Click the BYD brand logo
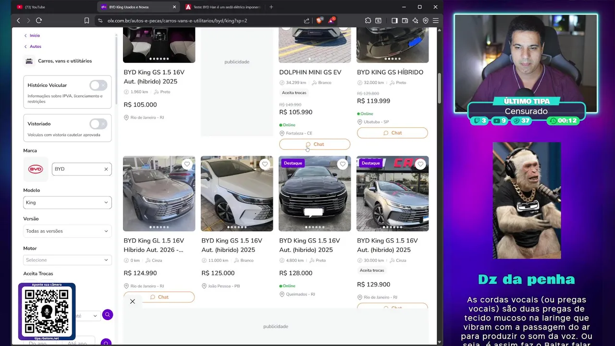Screen dimensions: 615x346 (36, 169)
